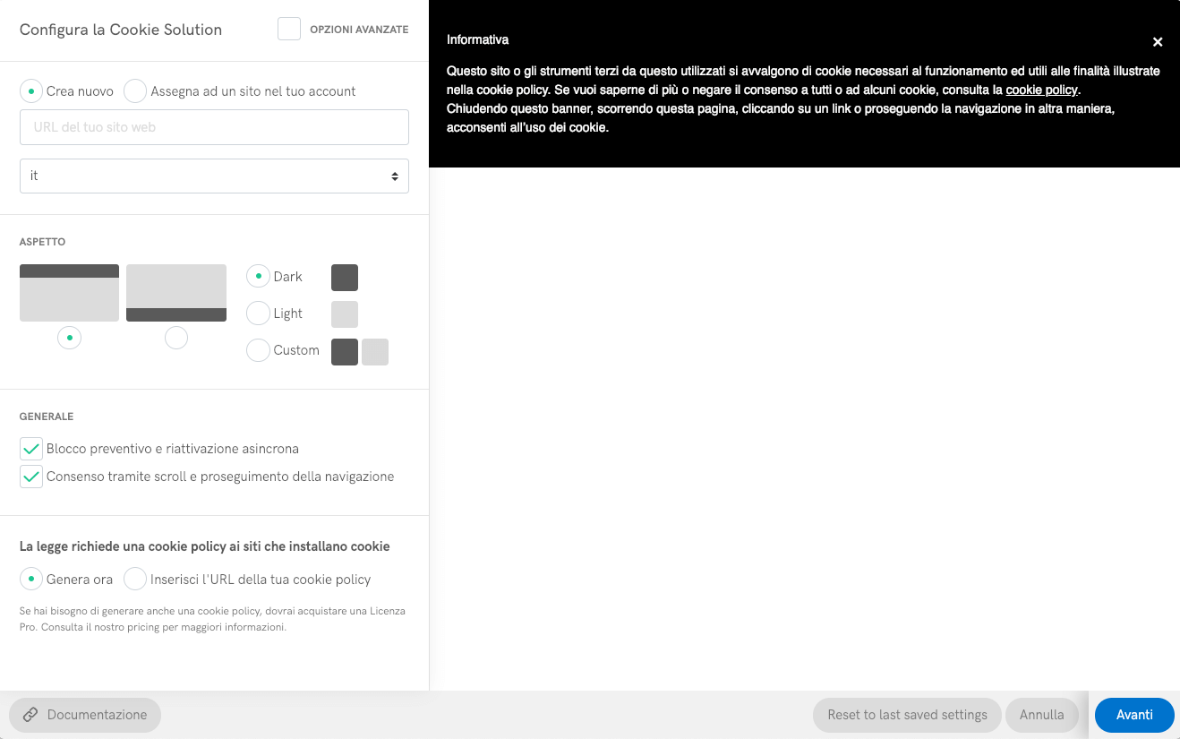Open the cookie policy link in banner
The height and width of the screenshot is (739, 1180).
tap(1041, 90)
